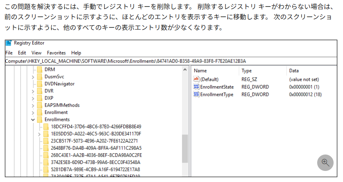Expand the DXP key
This screenshot has width=343, height=182.
pyautogui.click(x=33, y=98)
